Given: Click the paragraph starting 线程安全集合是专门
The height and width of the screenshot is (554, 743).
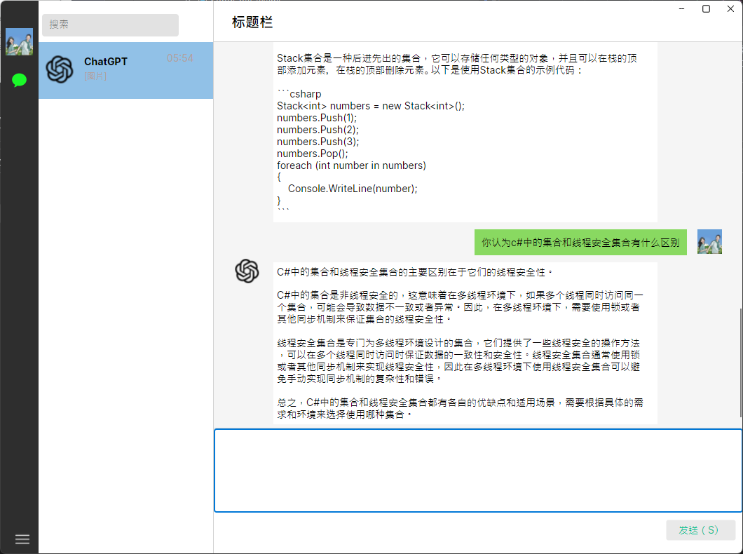Looking at the screenshot, I should click(x=458, y=360).
